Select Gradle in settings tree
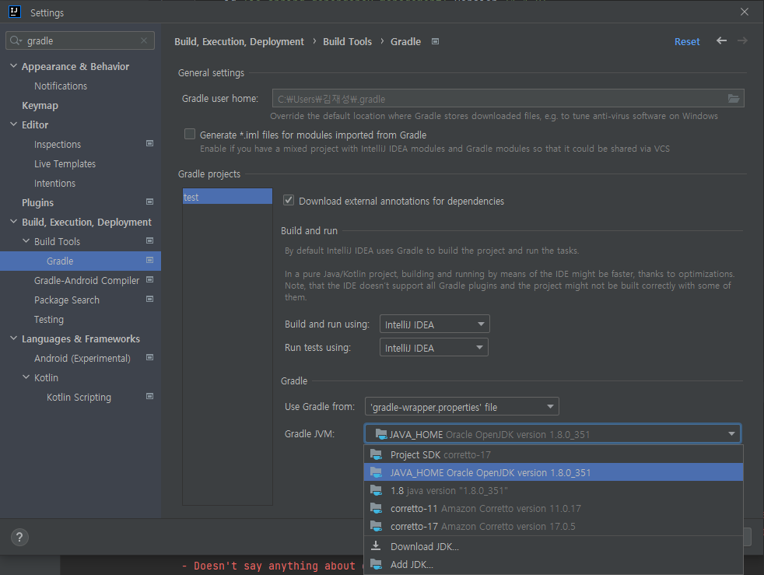Screen dimensions: 764x575 click(80, 261)
